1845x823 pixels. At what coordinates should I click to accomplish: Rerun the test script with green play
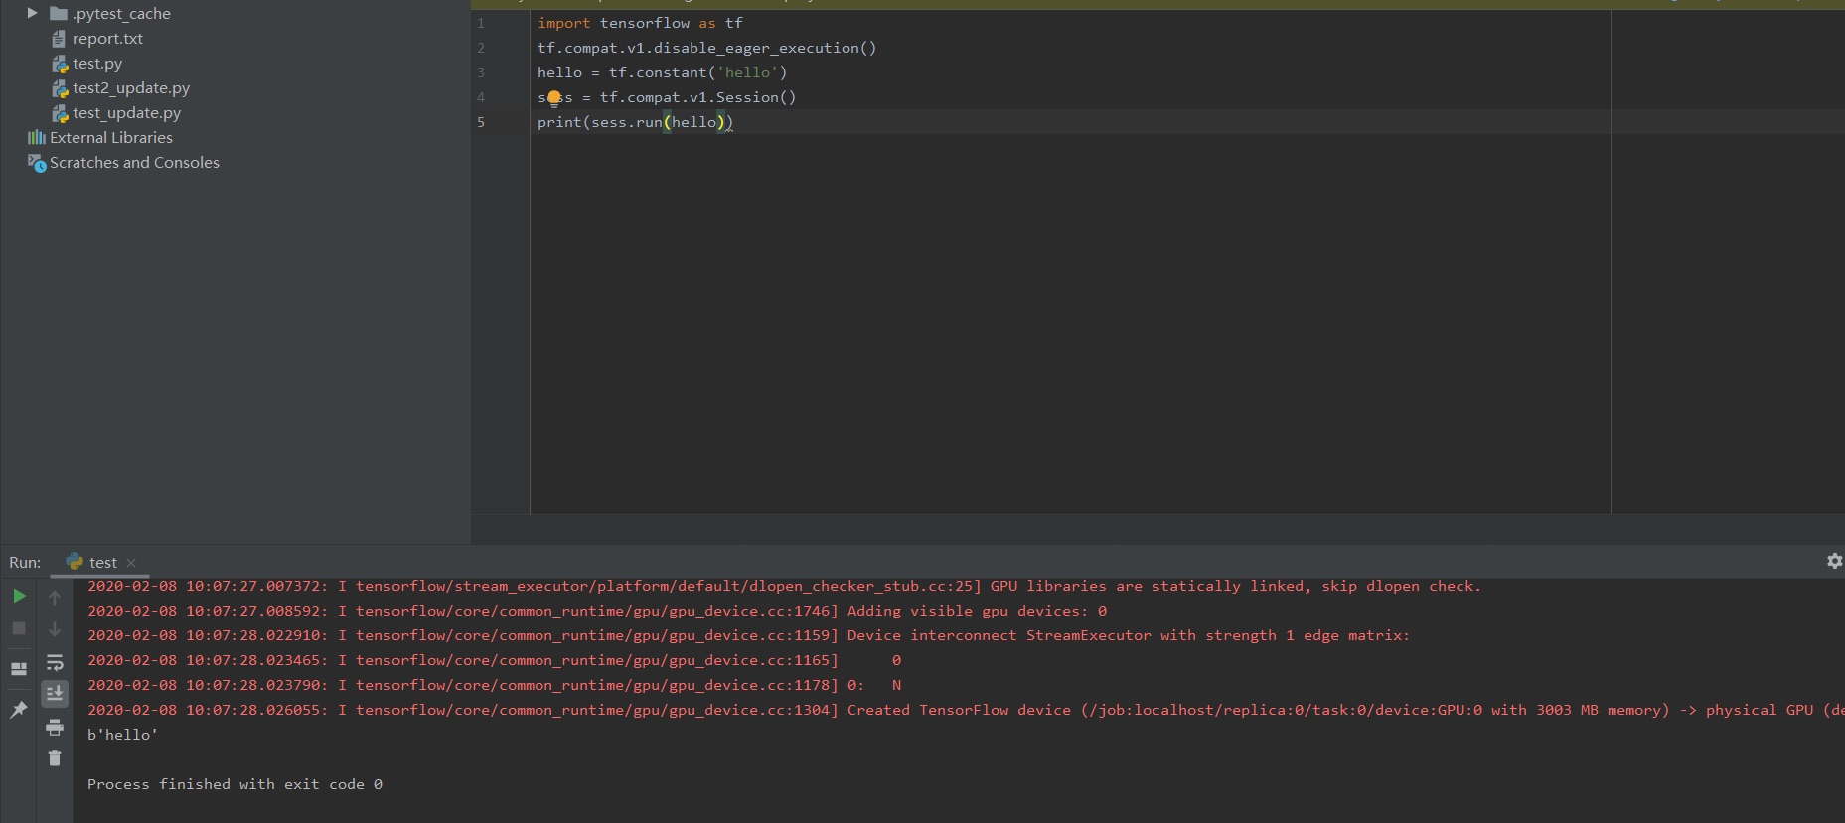pyautogui.click(x=19, y=596)
